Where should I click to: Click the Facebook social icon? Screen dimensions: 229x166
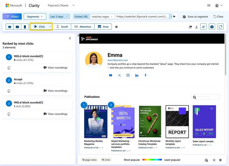[x=145, y=75]
